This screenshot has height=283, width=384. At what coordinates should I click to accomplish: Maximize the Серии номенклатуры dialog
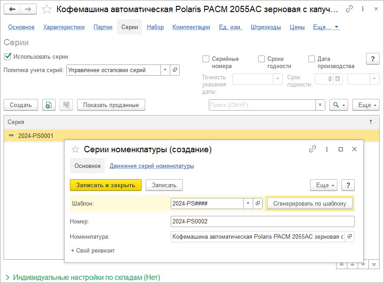[341, 149]
